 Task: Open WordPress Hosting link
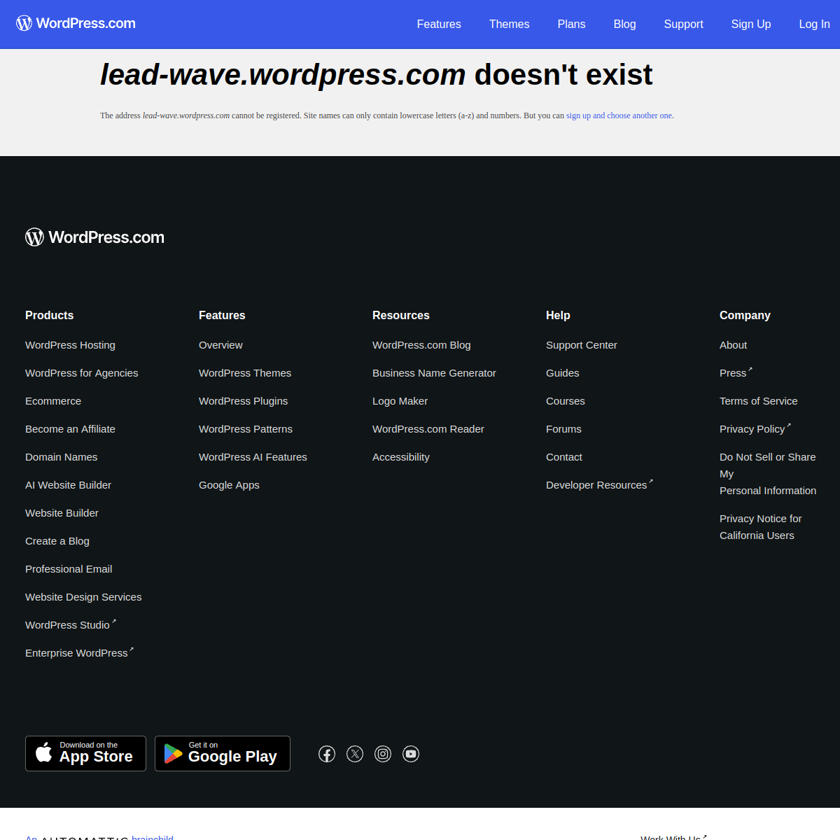[x=70, y=345]
